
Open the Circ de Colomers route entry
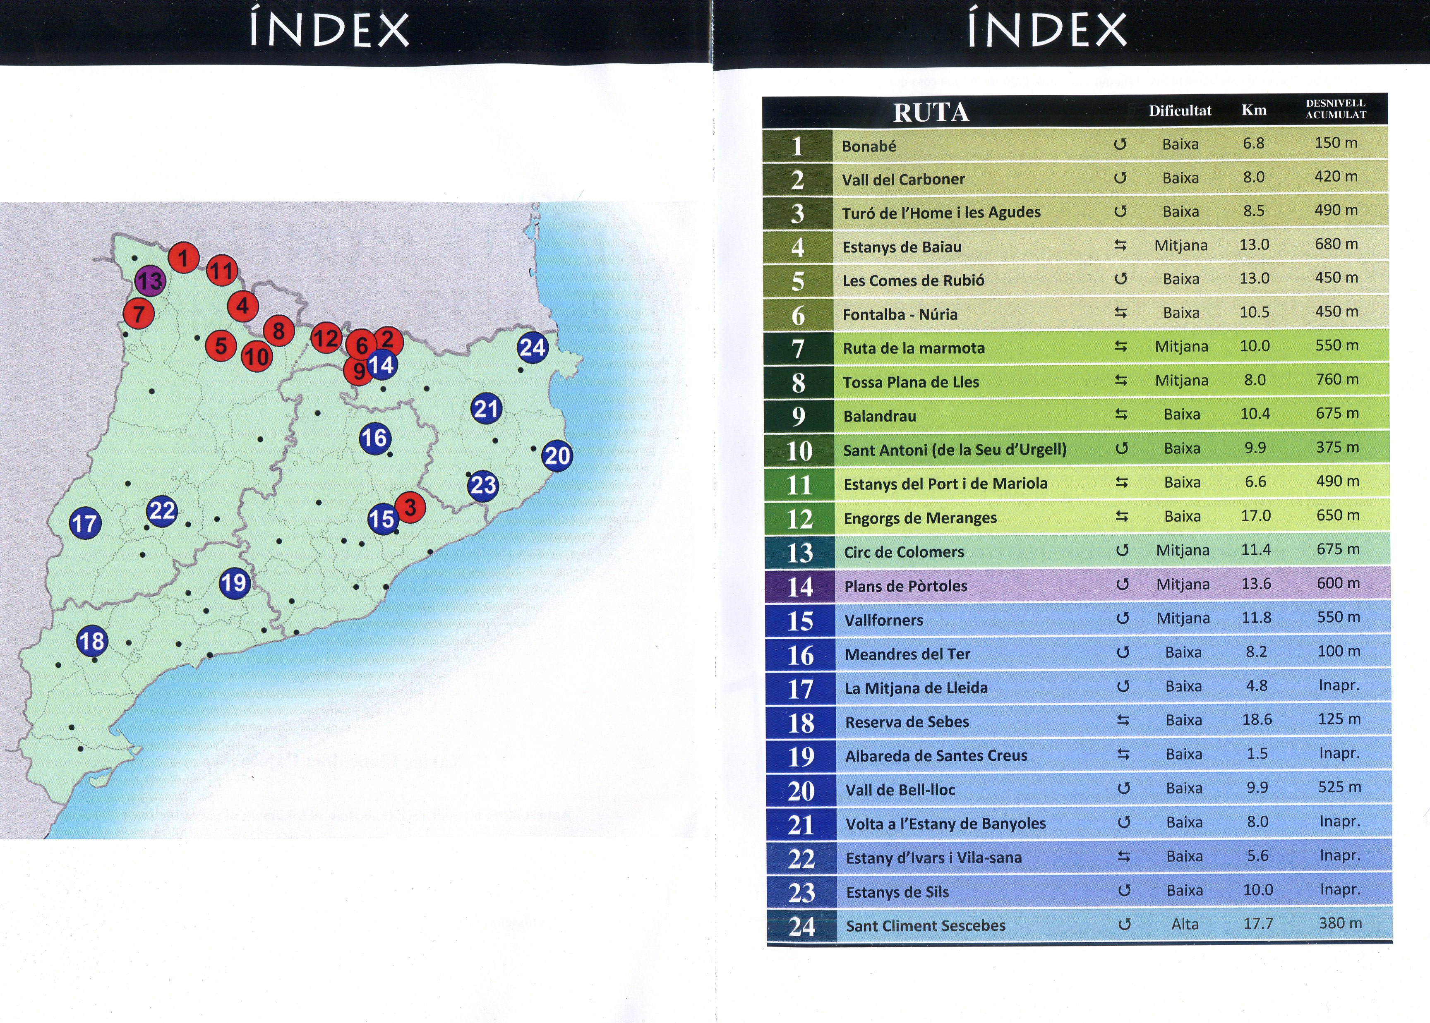pos(903,552)
